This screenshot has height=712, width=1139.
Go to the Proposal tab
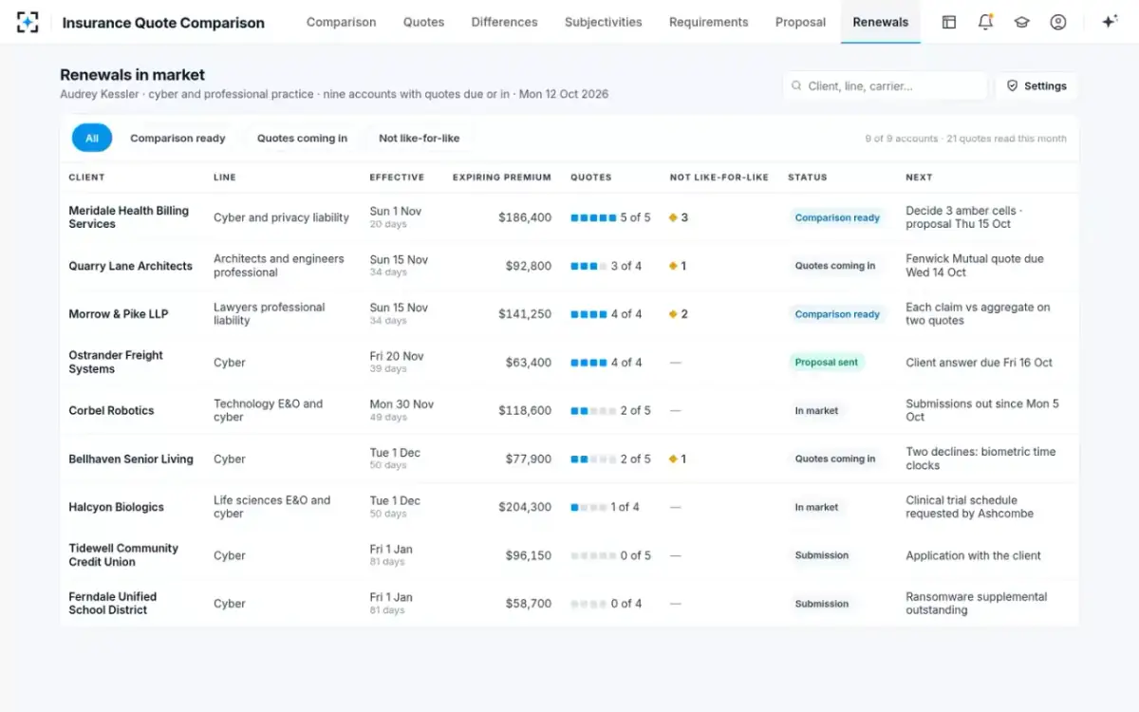[x=800, y=22]
